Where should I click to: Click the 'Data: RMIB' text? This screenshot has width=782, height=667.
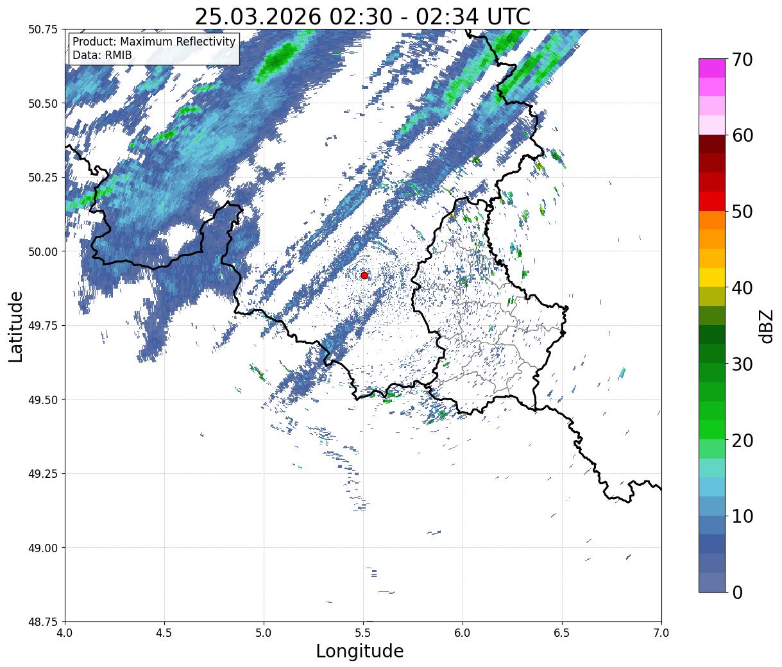[102, 55]
